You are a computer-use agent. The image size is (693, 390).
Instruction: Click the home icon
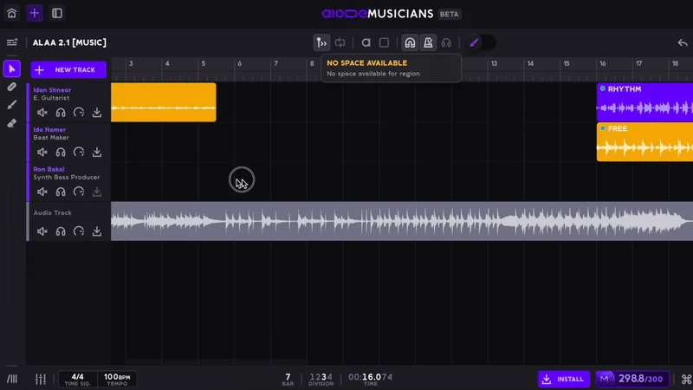click(x=11, y=13)
